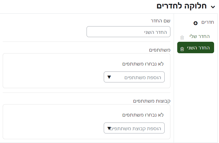Click the שם החדר label

click(161, 21)
